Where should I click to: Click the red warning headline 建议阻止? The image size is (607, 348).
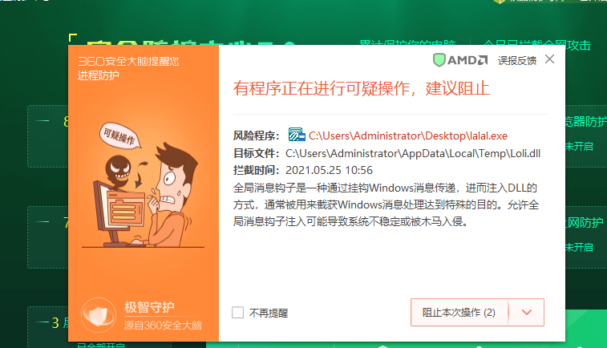(458, 88)
